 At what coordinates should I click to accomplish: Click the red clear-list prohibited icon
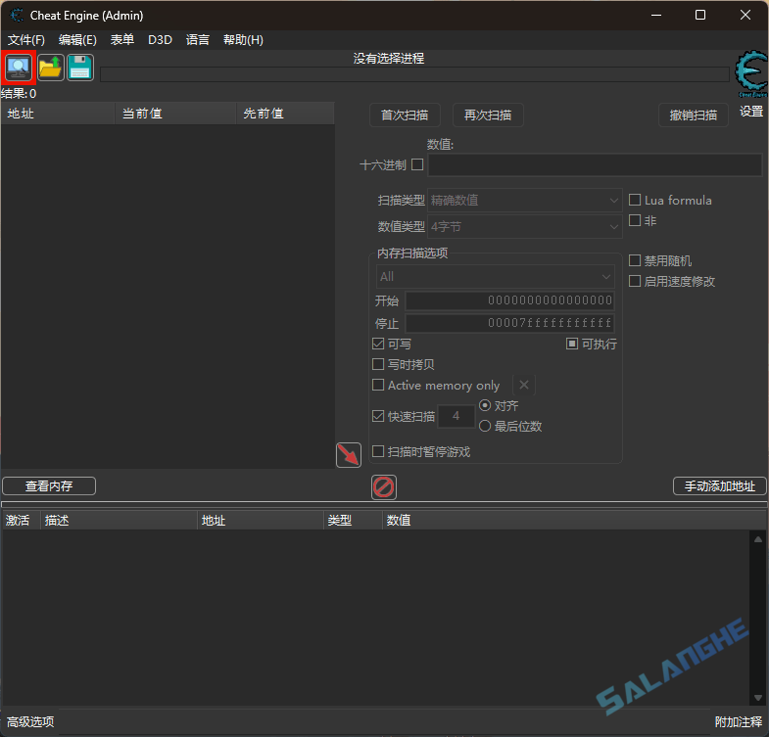click(x=383, y=487)
